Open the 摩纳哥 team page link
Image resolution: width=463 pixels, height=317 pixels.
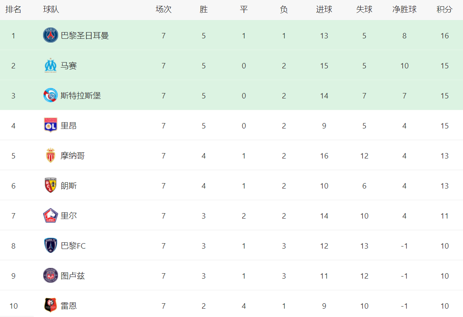point(73,156)
